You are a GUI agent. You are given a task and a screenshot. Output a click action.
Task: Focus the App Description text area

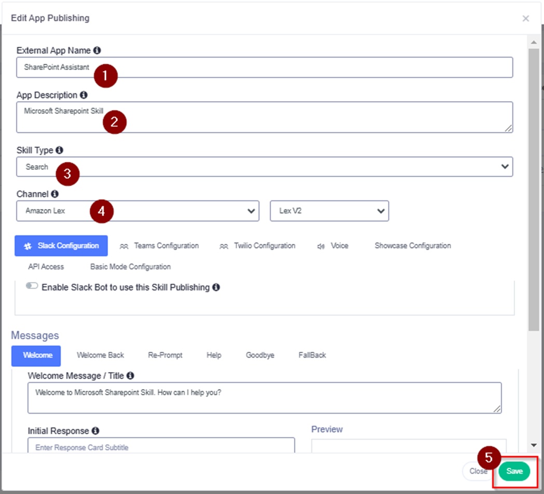264,117
